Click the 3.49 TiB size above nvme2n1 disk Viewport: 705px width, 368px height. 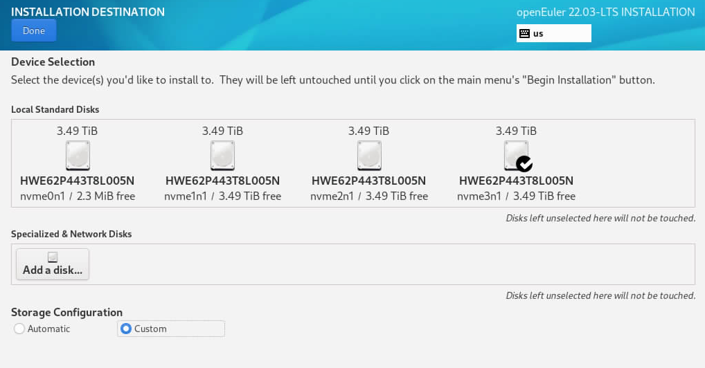click(368, 131)
